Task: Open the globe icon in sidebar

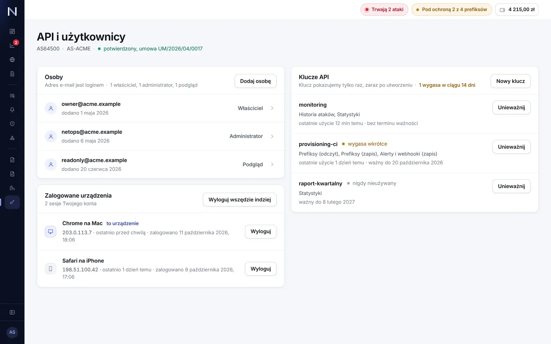Action: click(x=12, y=60)
